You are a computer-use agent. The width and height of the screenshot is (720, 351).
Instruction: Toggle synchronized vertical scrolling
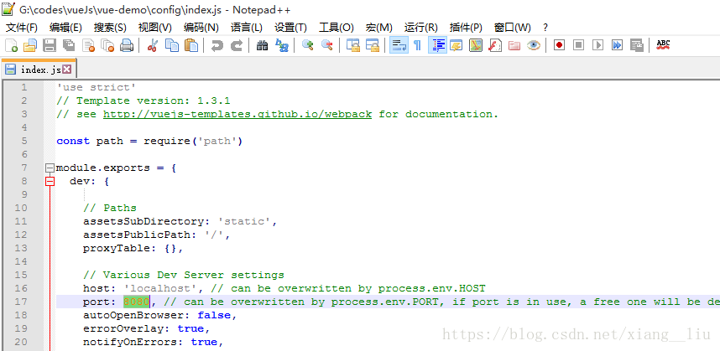(352, 45)
